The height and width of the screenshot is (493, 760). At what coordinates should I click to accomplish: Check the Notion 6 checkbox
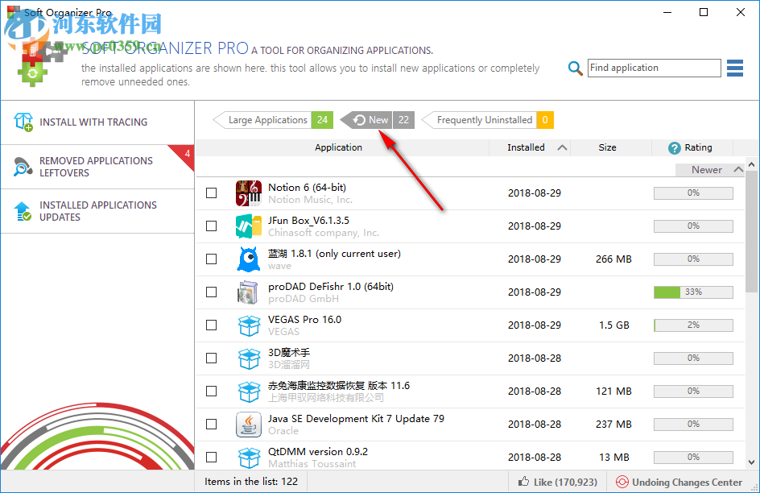click(211, 193)
